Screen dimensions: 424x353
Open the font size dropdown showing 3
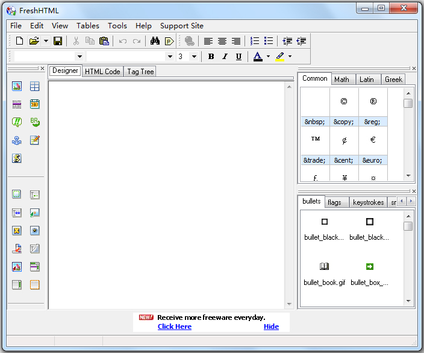click(193, 57)
